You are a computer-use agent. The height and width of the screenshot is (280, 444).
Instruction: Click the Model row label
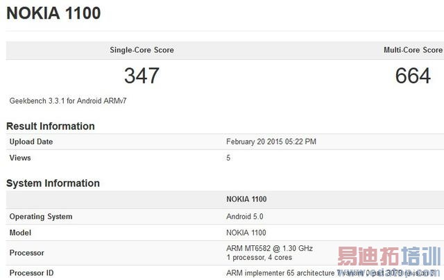coord(20,233)
